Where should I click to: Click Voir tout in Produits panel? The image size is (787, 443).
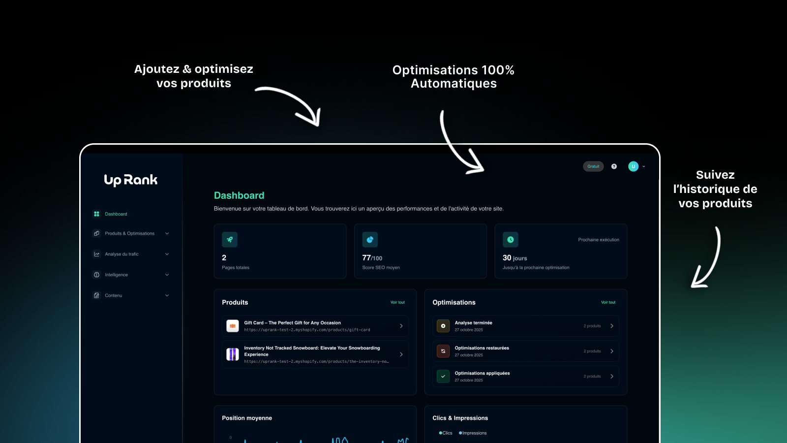tap(397, 302)
